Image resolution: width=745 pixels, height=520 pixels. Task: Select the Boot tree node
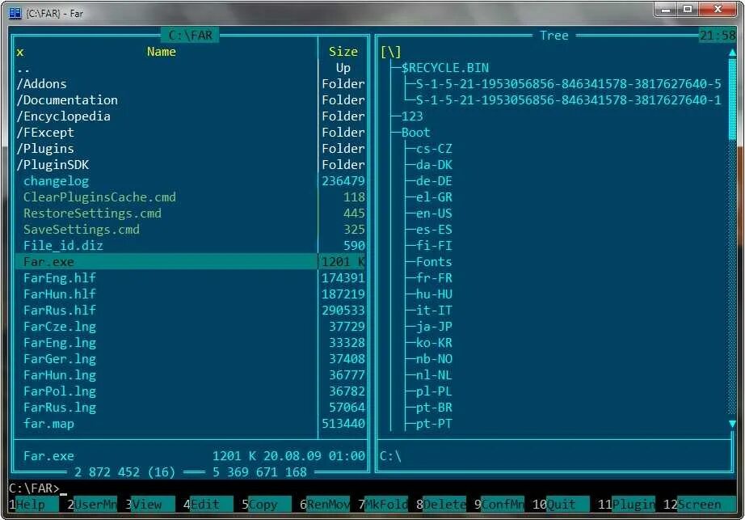click(415, 132)
